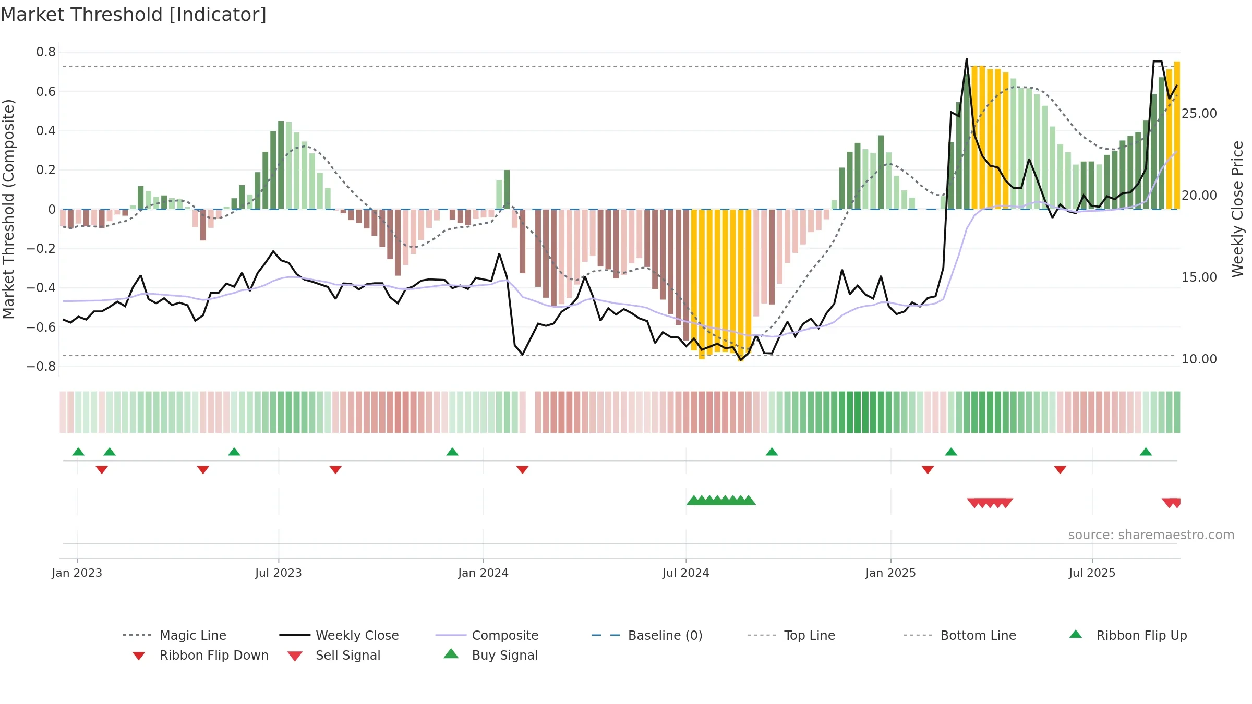1252x704 pixels.
Task: Click the Ribbon Flip Down marker near Jun 2025
Action: click(x=1060, y=470)
